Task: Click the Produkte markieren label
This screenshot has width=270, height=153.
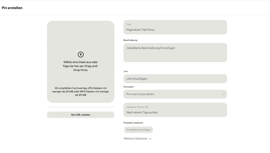Action: [133, 123]
